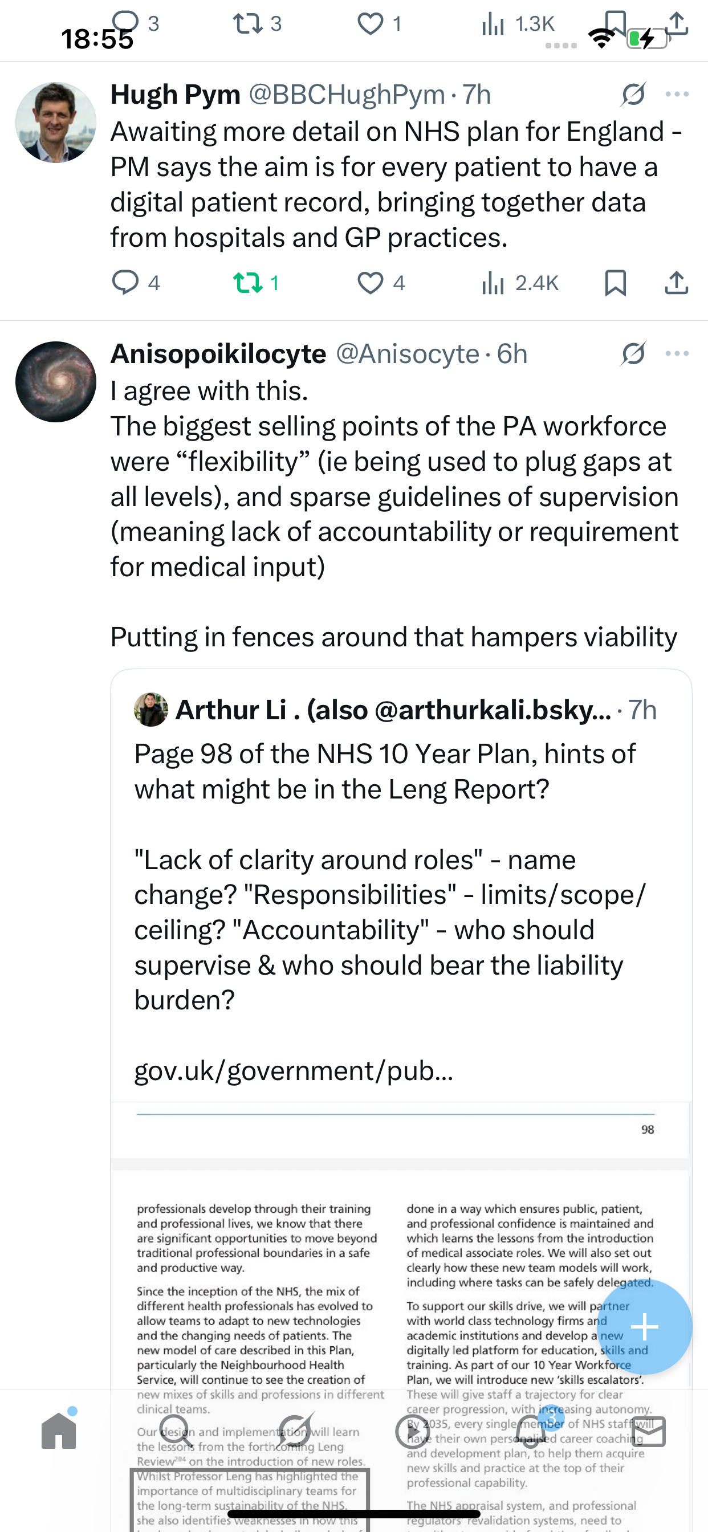Open Anisopoikilocyte's galaxy avatar
Screen dimensions: 708x1532
56,382
